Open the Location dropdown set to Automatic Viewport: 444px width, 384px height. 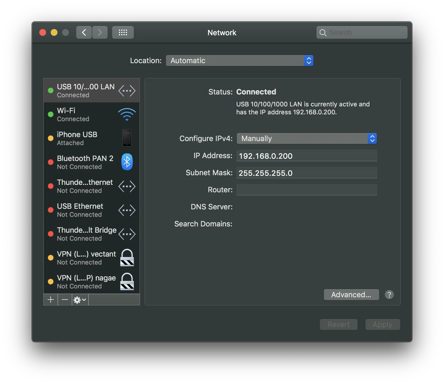[x=239, y=61]
